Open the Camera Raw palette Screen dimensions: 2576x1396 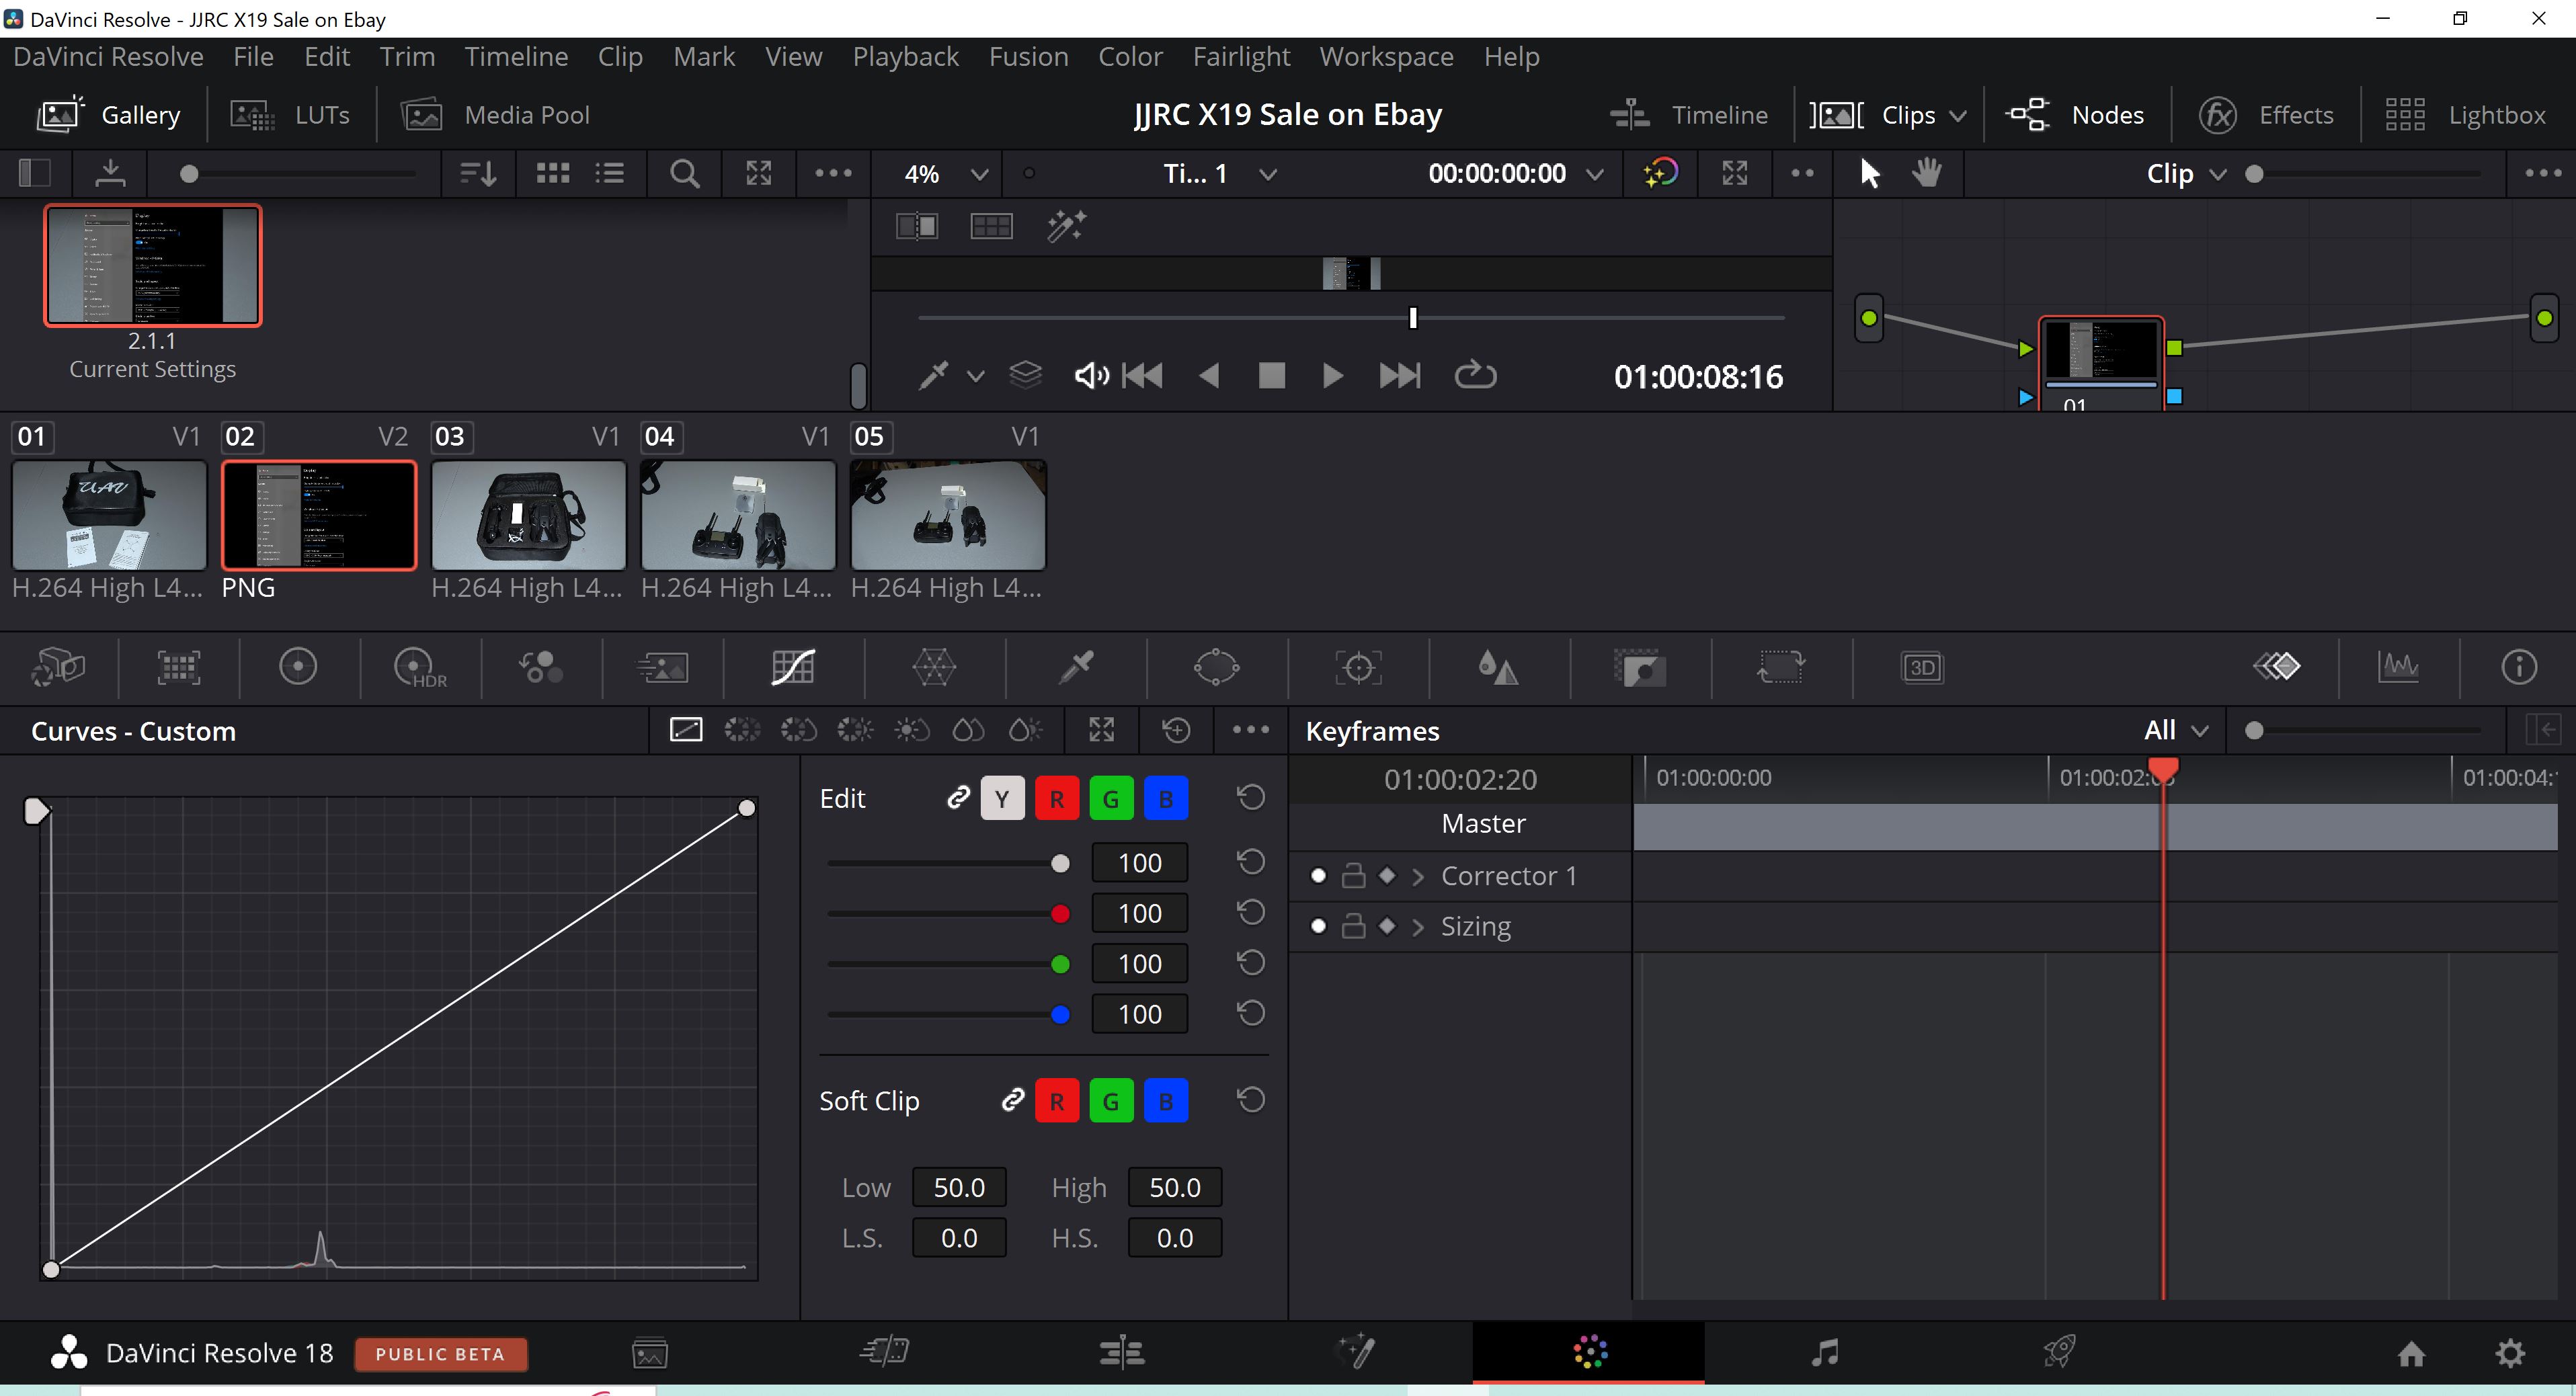pyautogui.click(x=59, y=667)
